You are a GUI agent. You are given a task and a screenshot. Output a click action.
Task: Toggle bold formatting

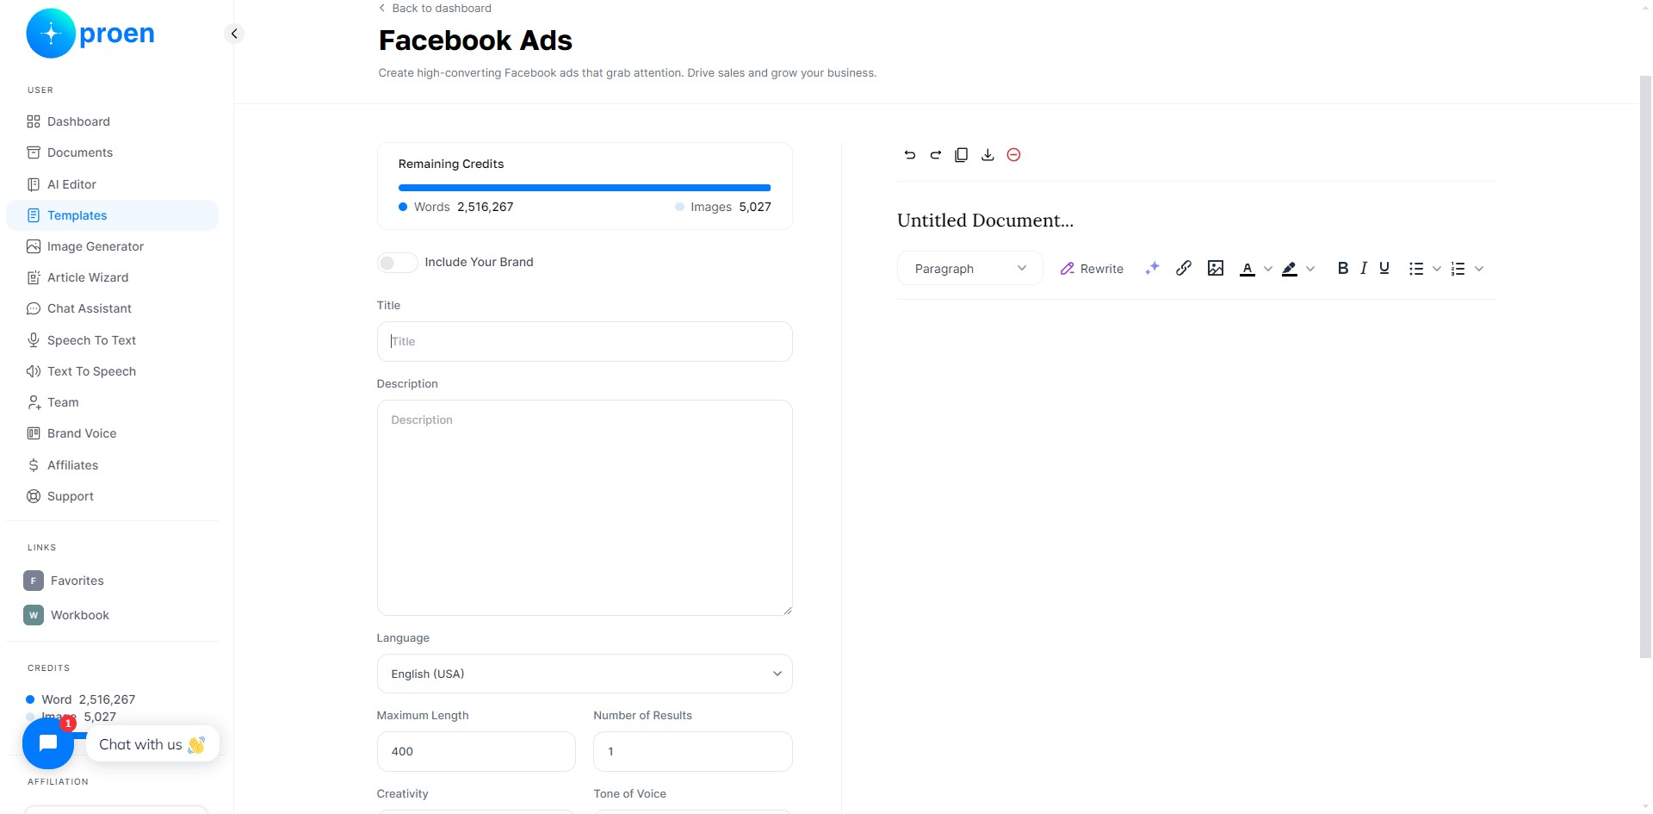pos(1343,268)
